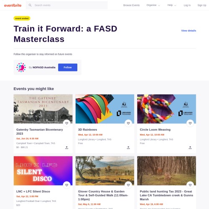Viewport: 209px width, 209px height.
Task: Click the search magnifier icon
Action: point(30,5)
